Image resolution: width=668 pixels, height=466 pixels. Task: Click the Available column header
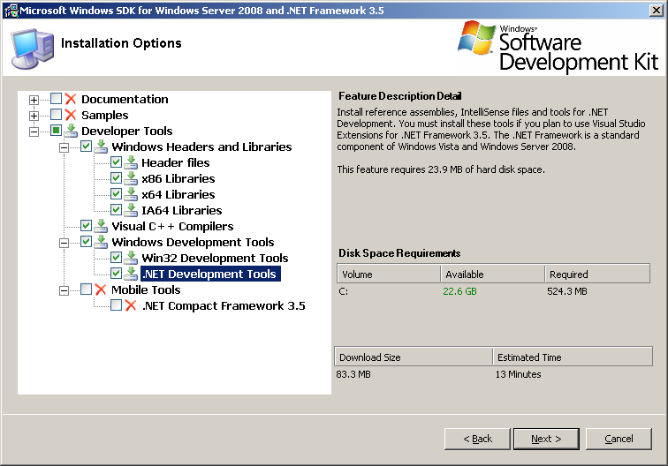pos(492,274)
